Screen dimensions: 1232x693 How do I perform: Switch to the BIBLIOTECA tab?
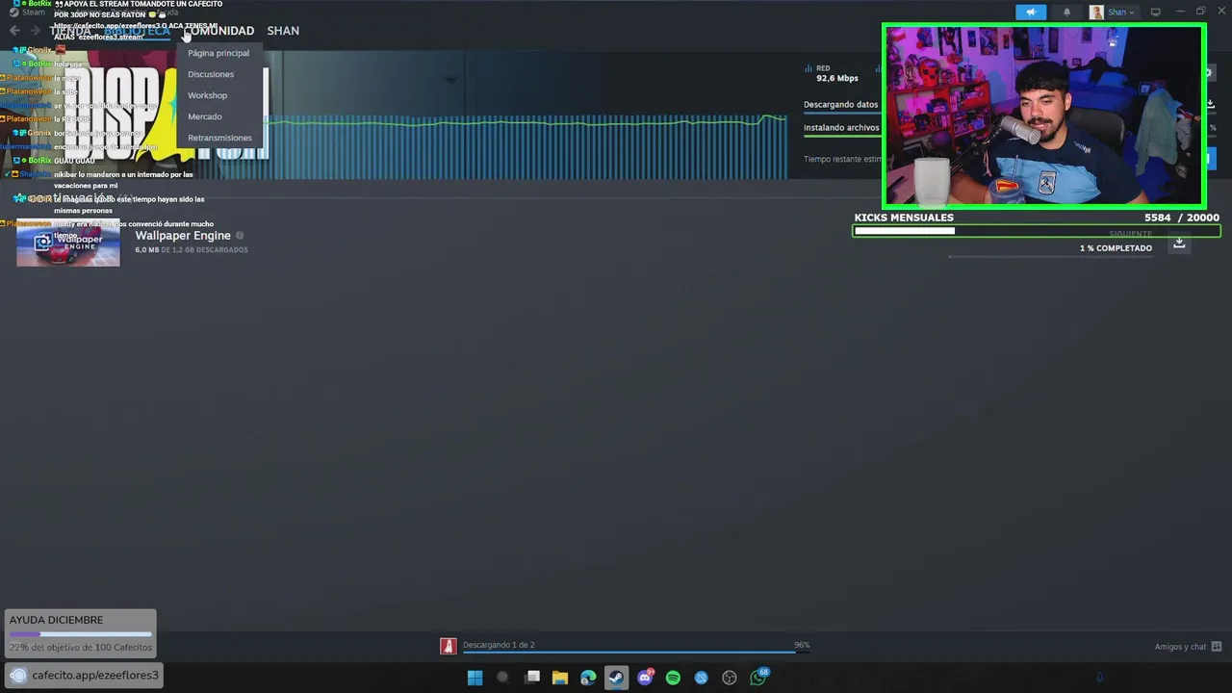138,31
